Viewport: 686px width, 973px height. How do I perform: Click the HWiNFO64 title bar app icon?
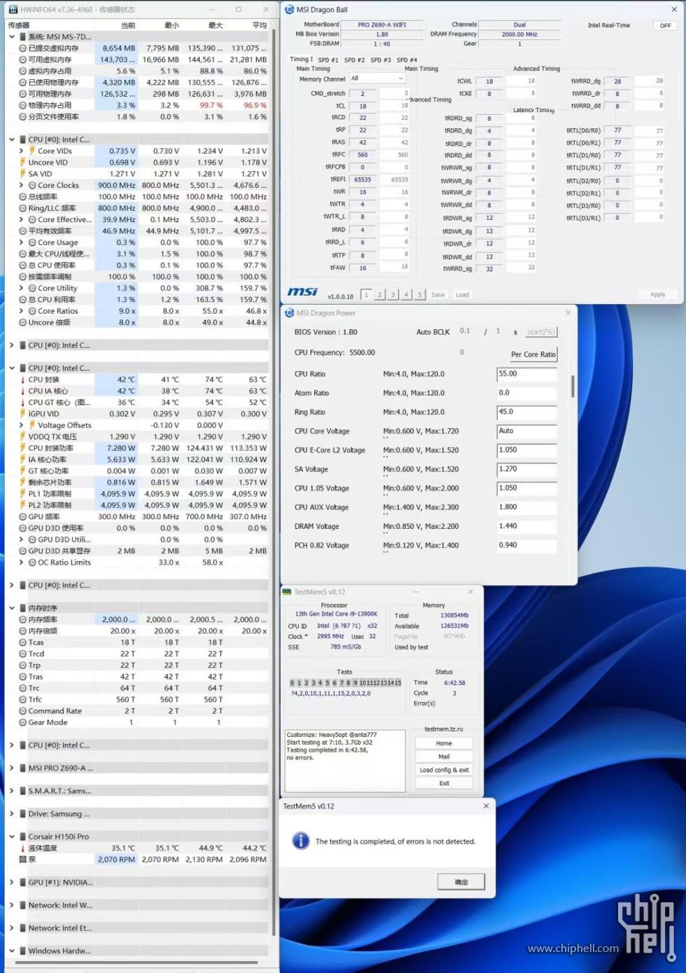tap(13, 10)
